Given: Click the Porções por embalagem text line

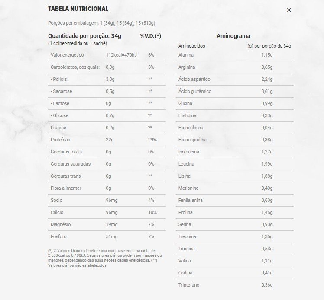Looking at the screenshot, I should coord(101,23).
